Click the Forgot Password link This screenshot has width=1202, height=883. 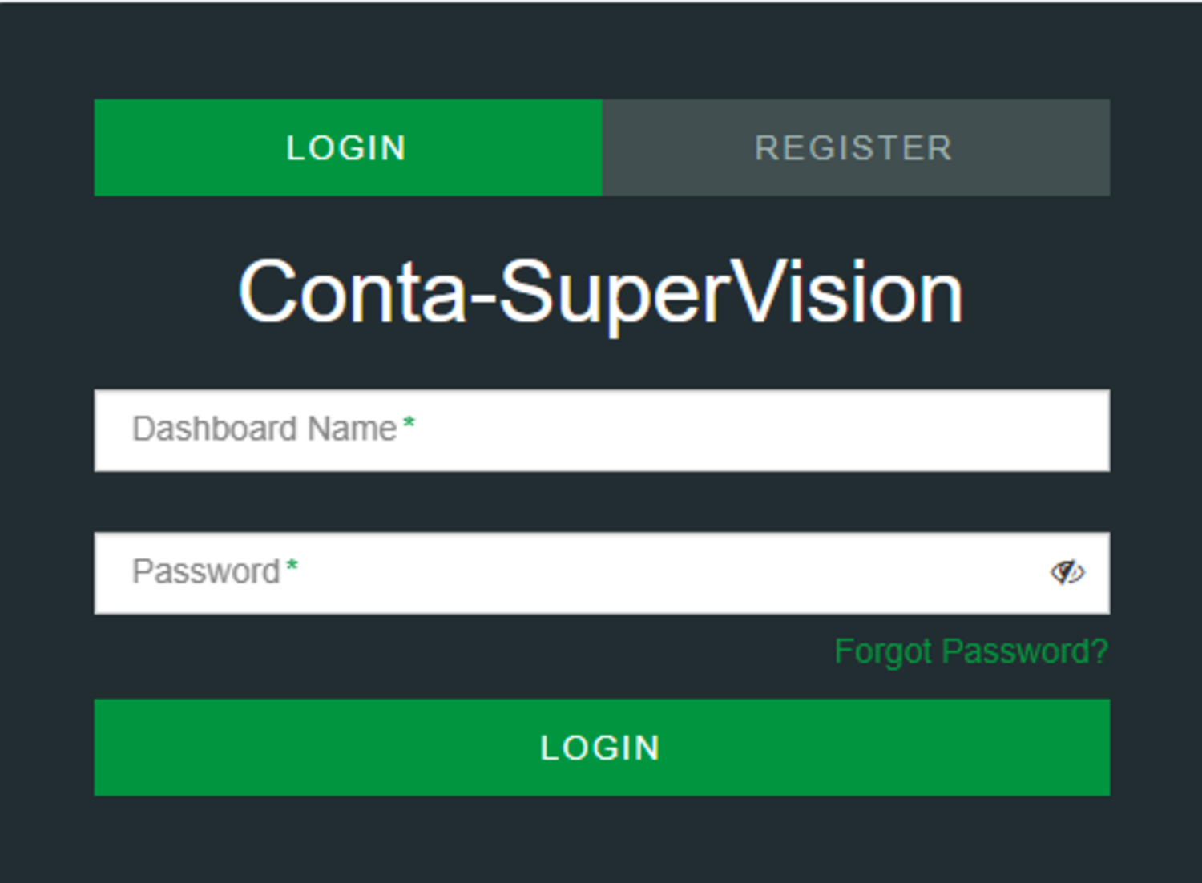[x=970, y=651]
